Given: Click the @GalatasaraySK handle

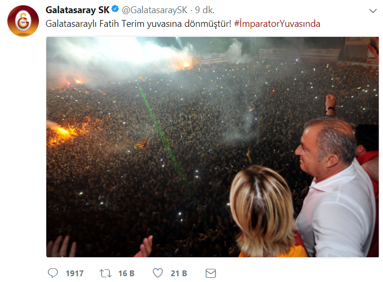Looking at the screenshot, I should pyautogui.click(x=154, y=10).
